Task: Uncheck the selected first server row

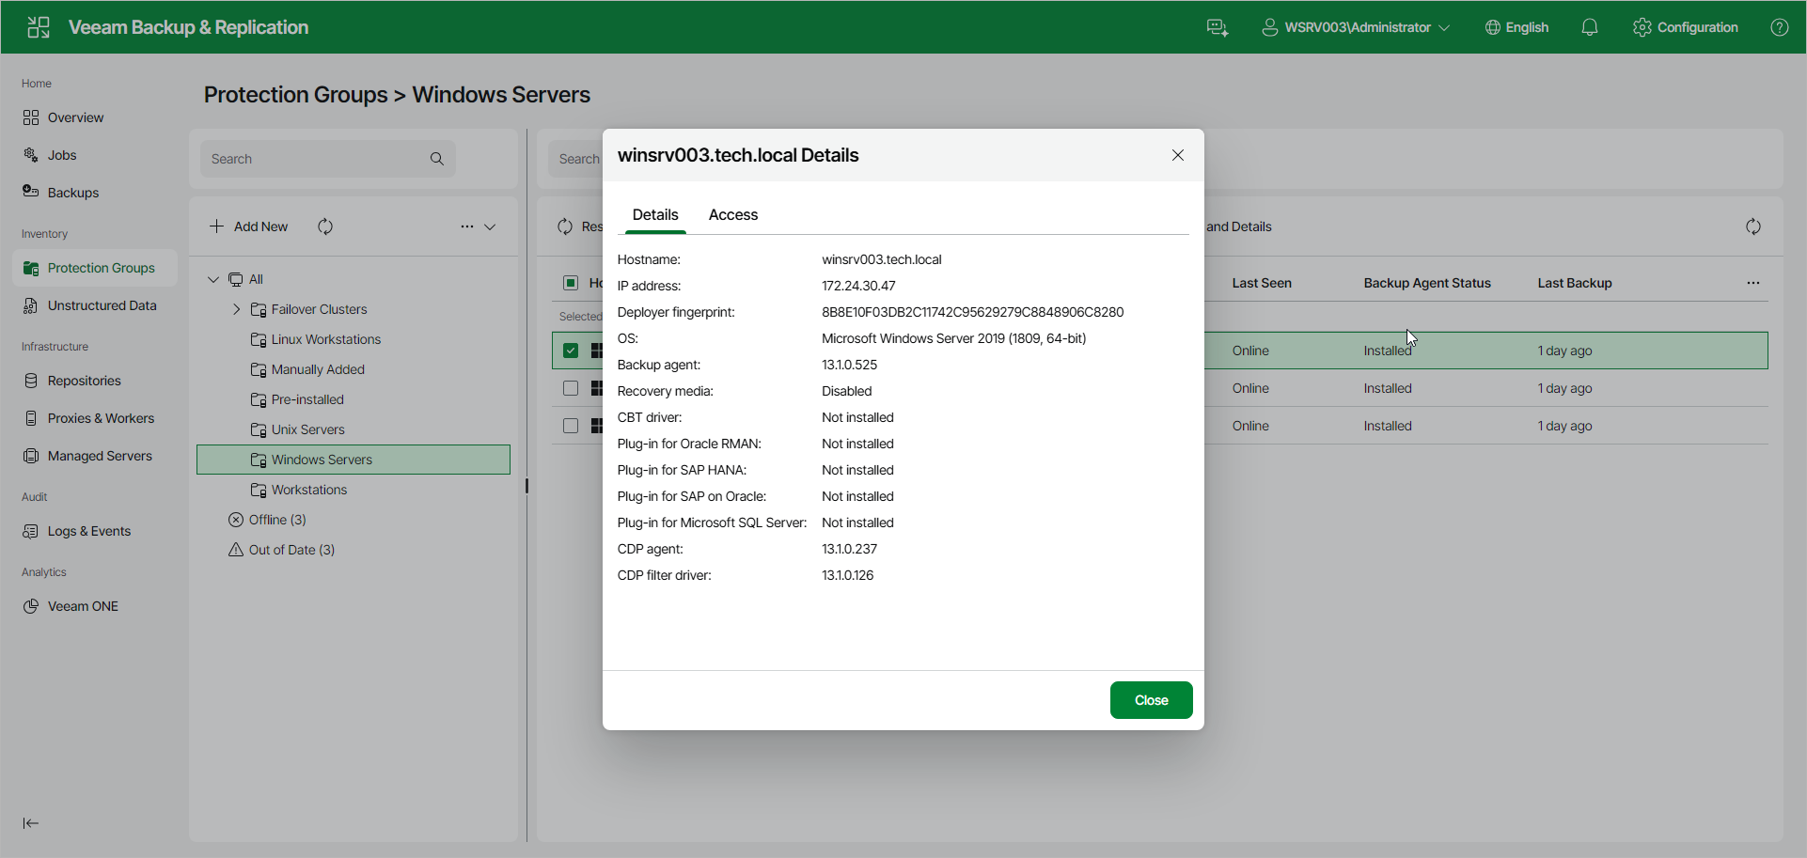Action: [571, 351]
